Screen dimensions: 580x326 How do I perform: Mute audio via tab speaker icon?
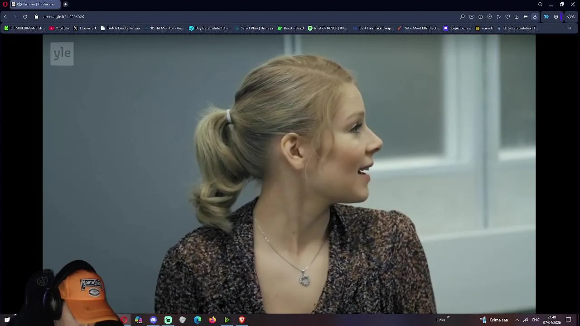click(x=19, y=4)
